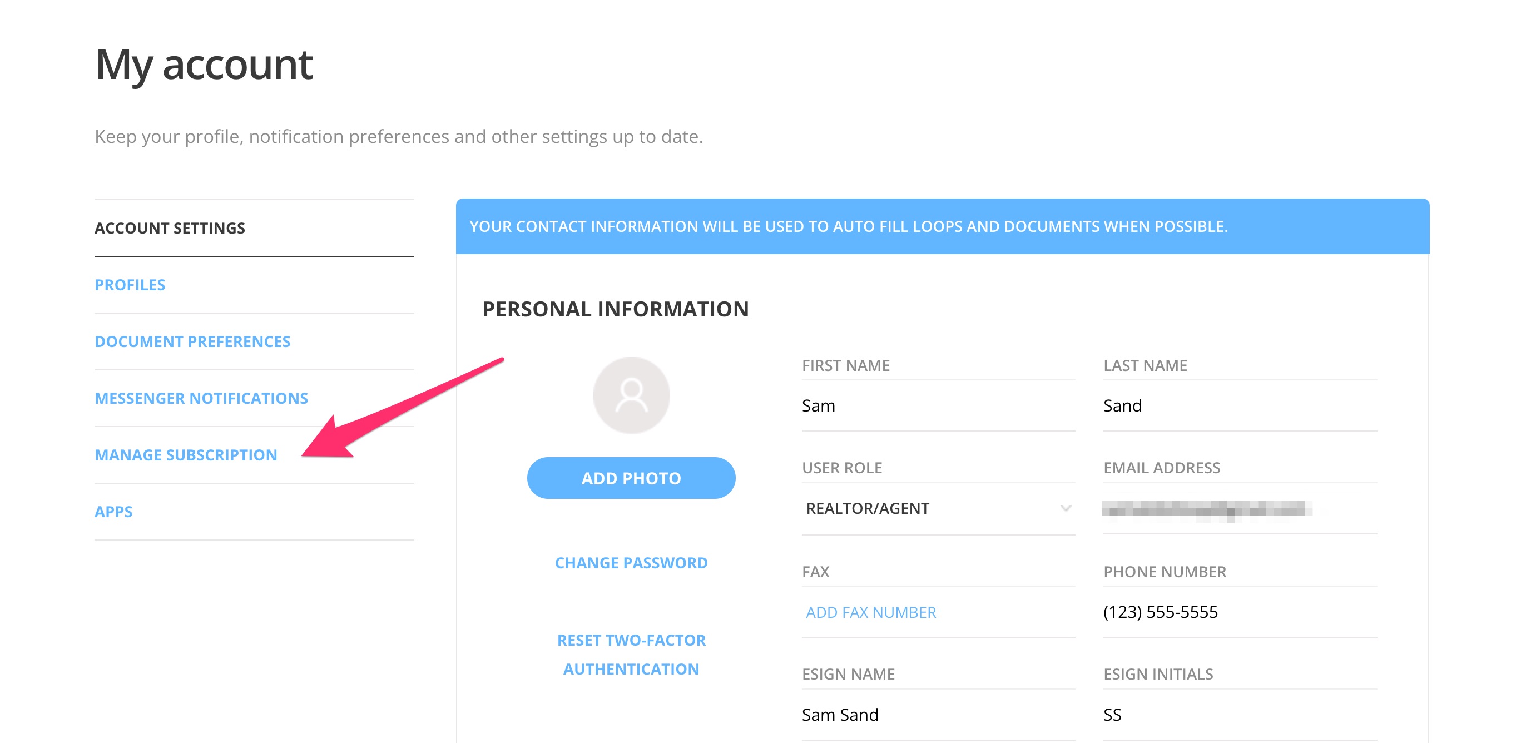Image resolution: width=1516 pixels, height=743 pixels.
Task: Click the blurred Email Address field
Action: point(1240,509)
